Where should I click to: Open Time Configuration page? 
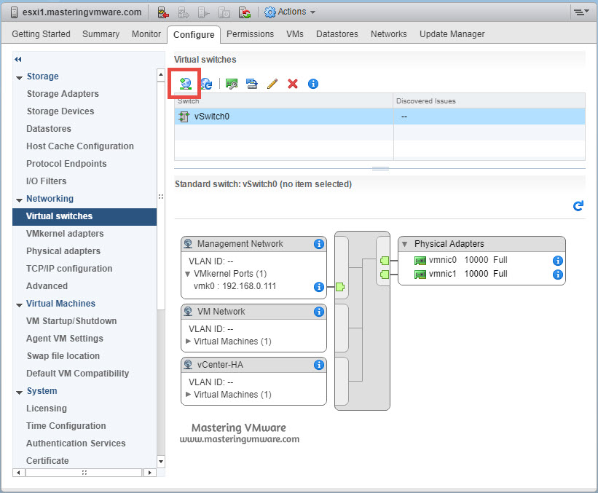pyautogui.click(x=66, y=426)
